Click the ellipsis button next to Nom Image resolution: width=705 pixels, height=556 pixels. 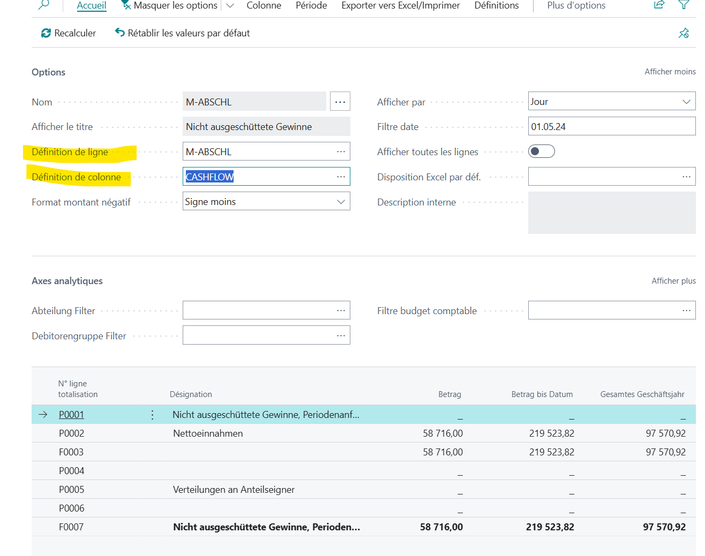tap(340, 102)
